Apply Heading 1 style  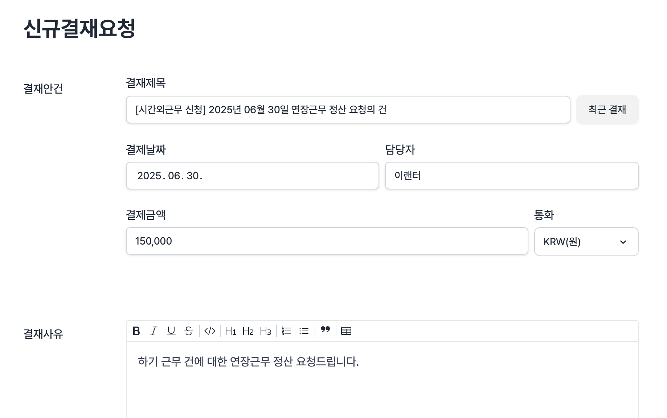coord(230,331)
